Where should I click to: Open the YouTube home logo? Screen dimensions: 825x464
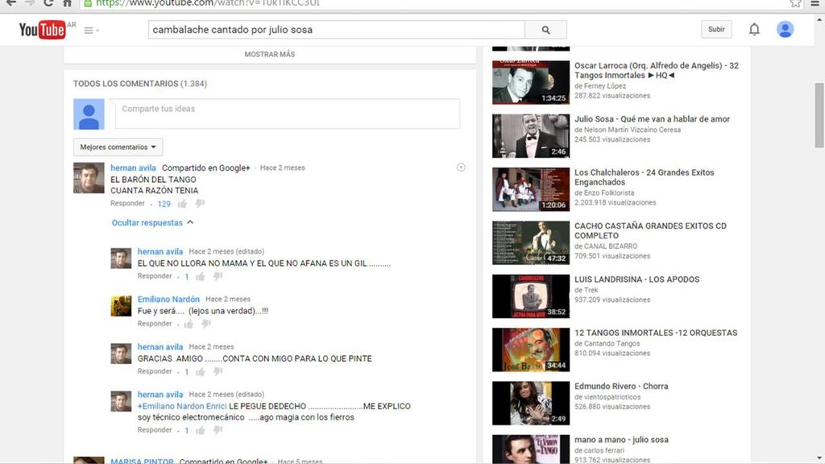[x=42, y=30]
